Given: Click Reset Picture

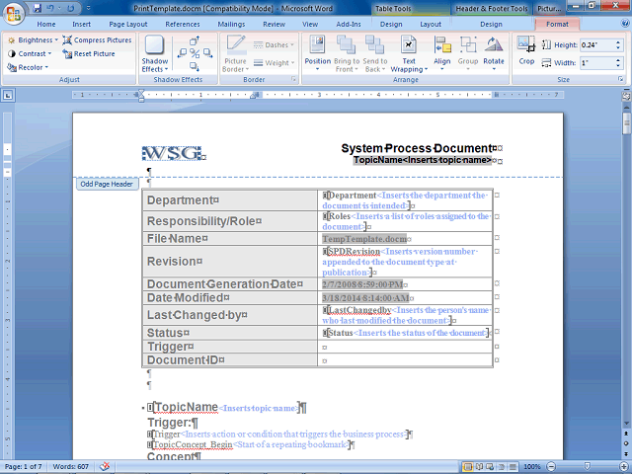Looking at the screenshot, I should pos(89,53).
